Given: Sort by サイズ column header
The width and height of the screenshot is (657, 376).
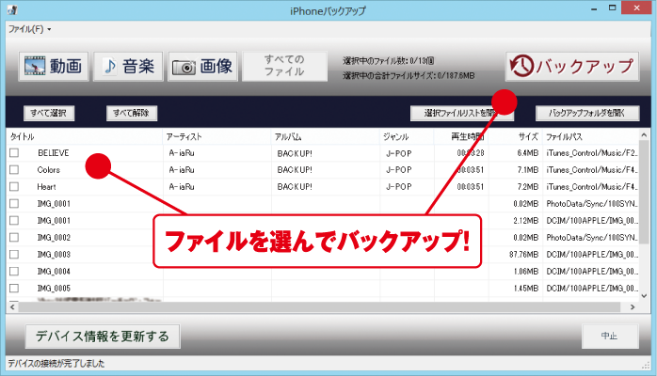Looking at the screenshot, I should 527,136.
